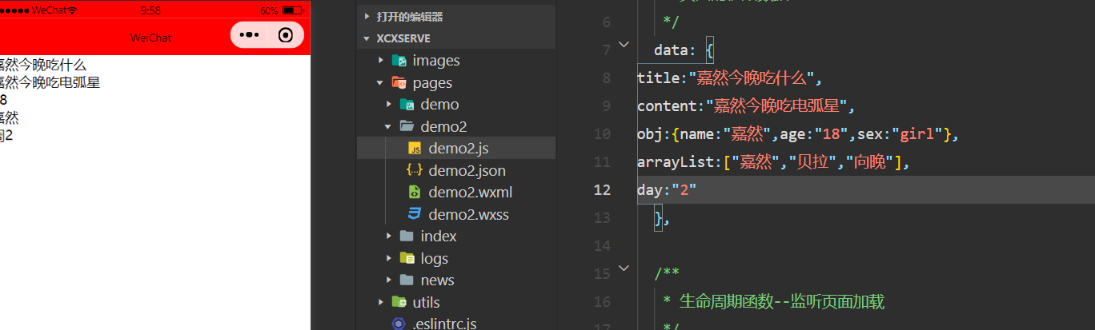
Task: Expand the images folder chevron
Action: (381, 61)
